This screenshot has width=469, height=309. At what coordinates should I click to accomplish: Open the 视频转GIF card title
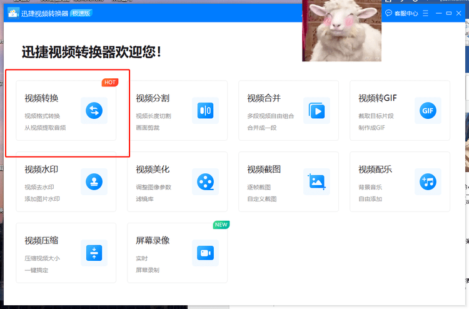click(378, 98)
